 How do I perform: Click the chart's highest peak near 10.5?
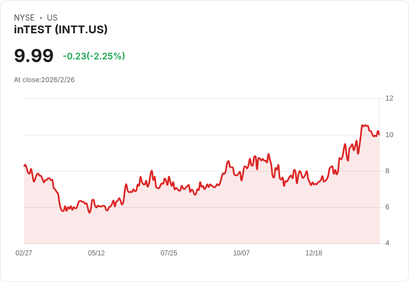tap(362, 125)
